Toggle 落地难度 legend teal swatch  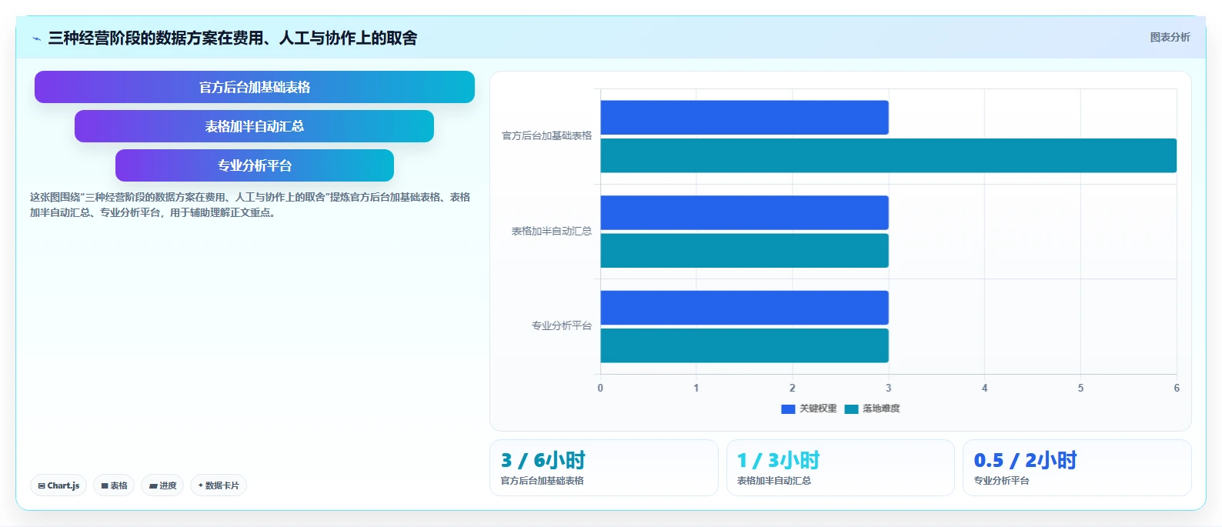point(851,409)
